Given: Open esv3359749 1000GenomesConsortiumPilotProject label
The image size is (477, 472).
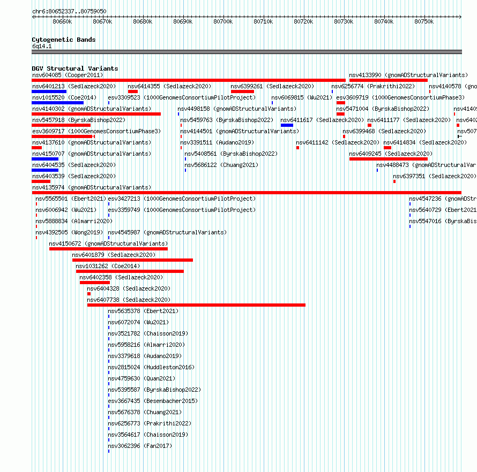Looking at the screenshot, I should point(182,210).
